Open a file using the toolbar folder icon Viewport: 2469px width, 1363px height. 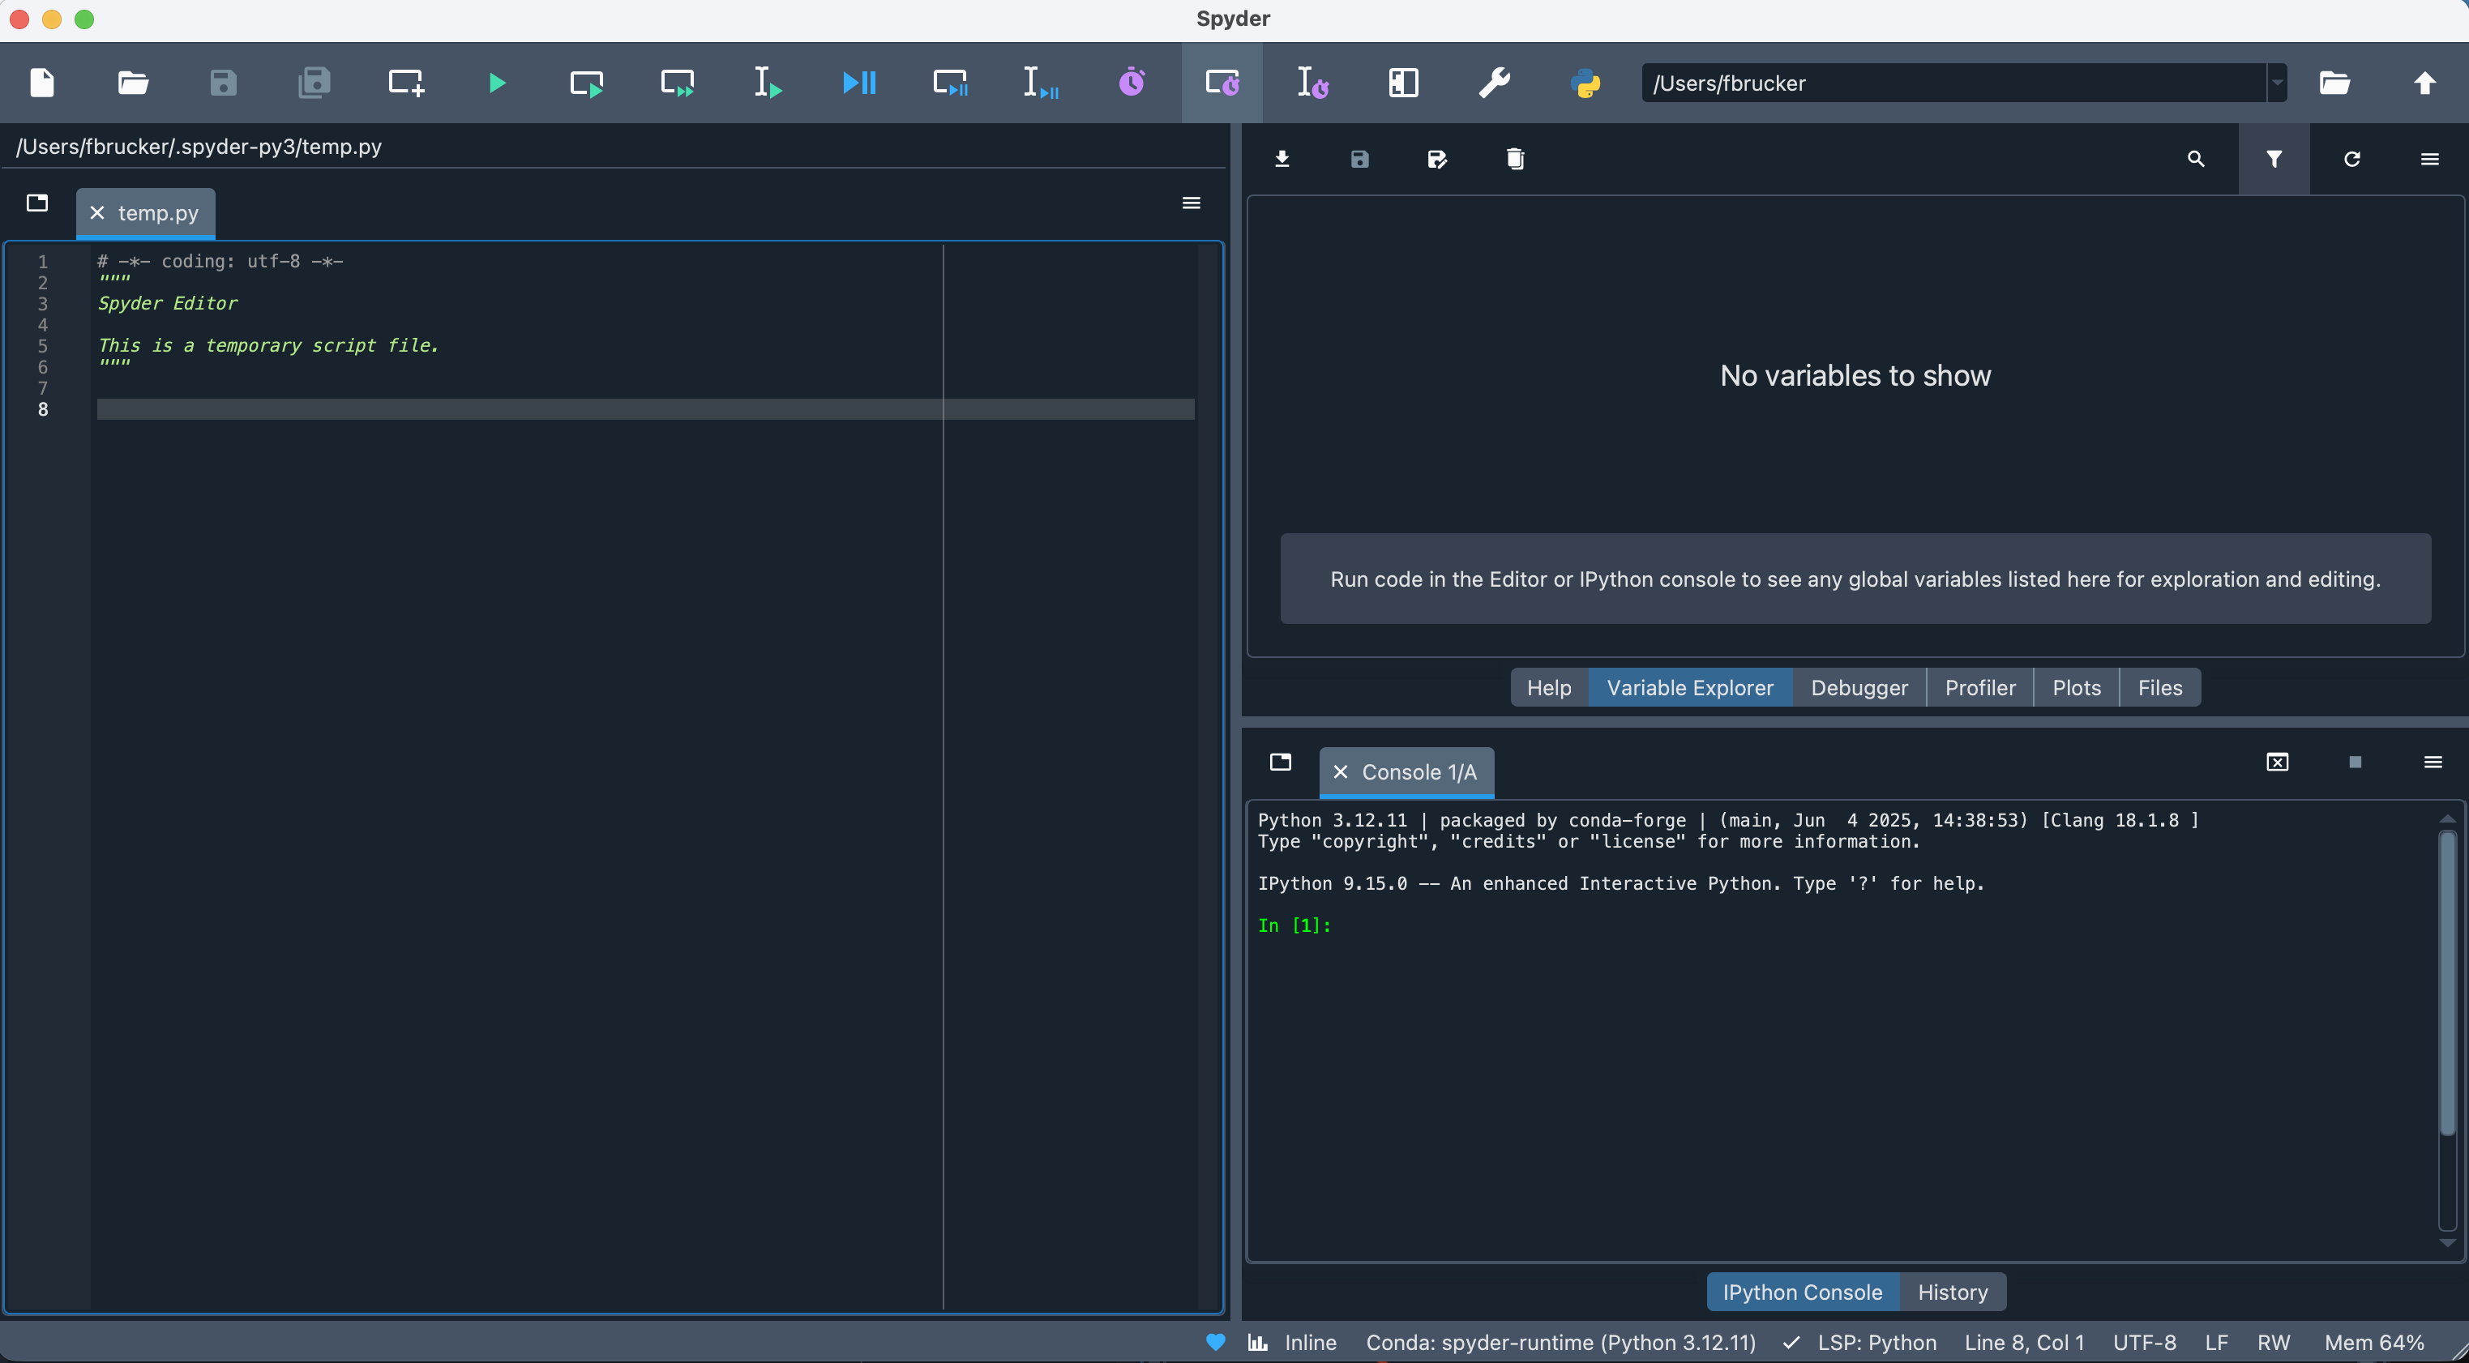click(132, 83)
